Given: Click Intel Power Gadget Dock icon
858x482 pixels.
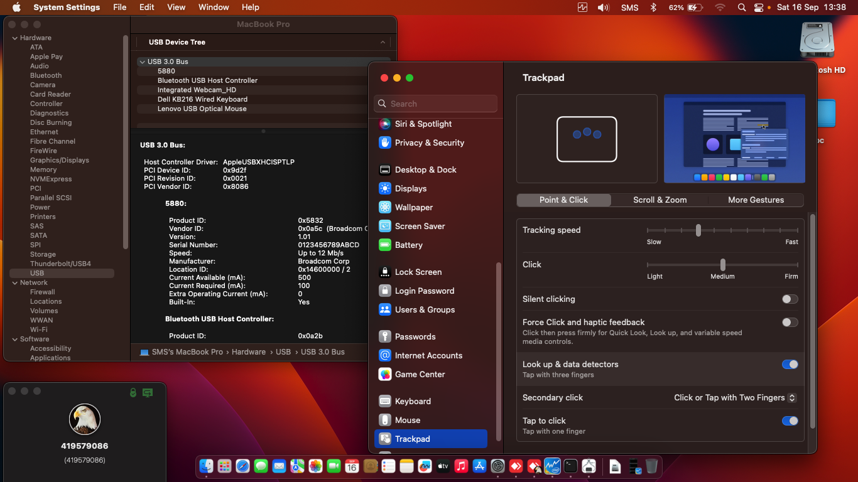Looking at the screenshot, I should click(x=552, y=466).
